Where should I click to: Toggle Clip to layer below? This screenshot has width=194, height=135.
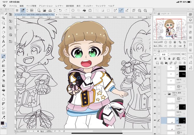156,59
